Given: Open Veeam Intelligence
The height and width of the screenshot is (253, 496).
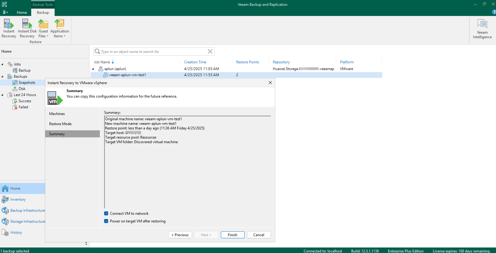Looking at the screenshot, I should pyautogui.click(x=482, y=29).
